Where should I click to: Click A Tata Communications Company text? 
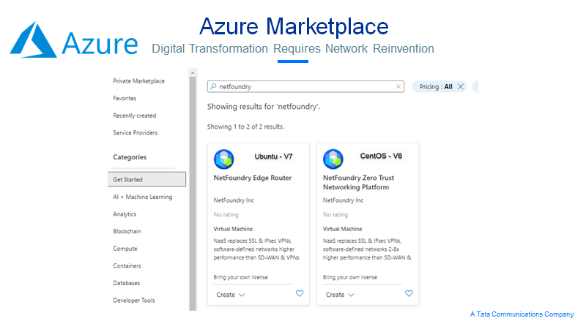522,314
